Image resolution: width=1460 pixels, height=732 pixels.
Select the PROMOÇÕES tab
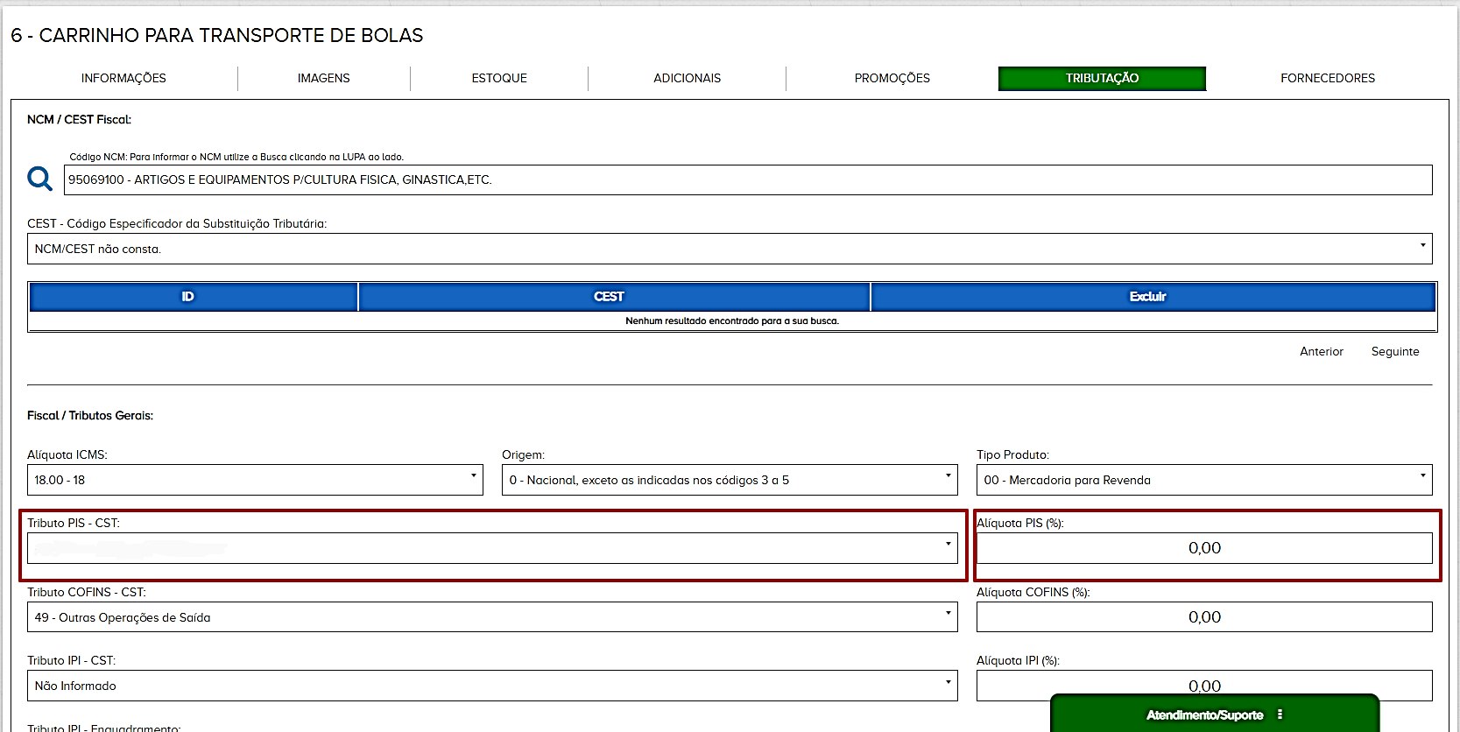click(x=892, y=78)
